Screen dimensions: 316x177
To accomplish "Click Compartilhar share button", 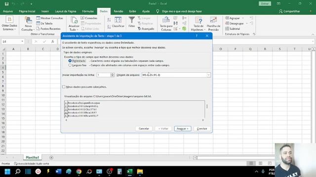I will tap(289, 11).
